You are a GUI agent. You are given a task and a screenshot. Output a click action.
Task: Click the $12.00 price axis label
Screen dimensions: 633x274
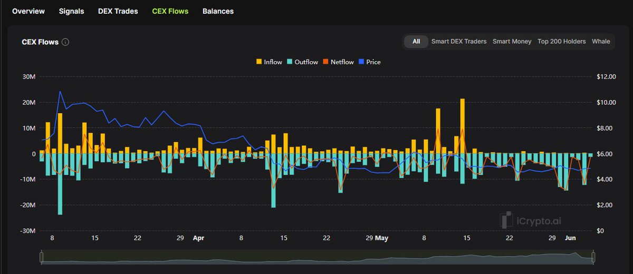(606, 77)
